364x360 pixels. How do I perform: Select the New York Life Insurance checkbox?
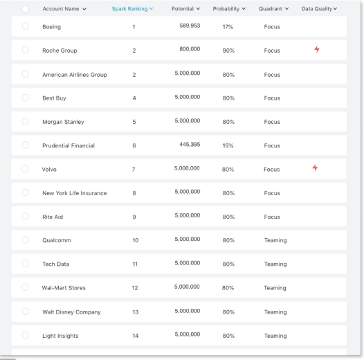coord(26,192)
